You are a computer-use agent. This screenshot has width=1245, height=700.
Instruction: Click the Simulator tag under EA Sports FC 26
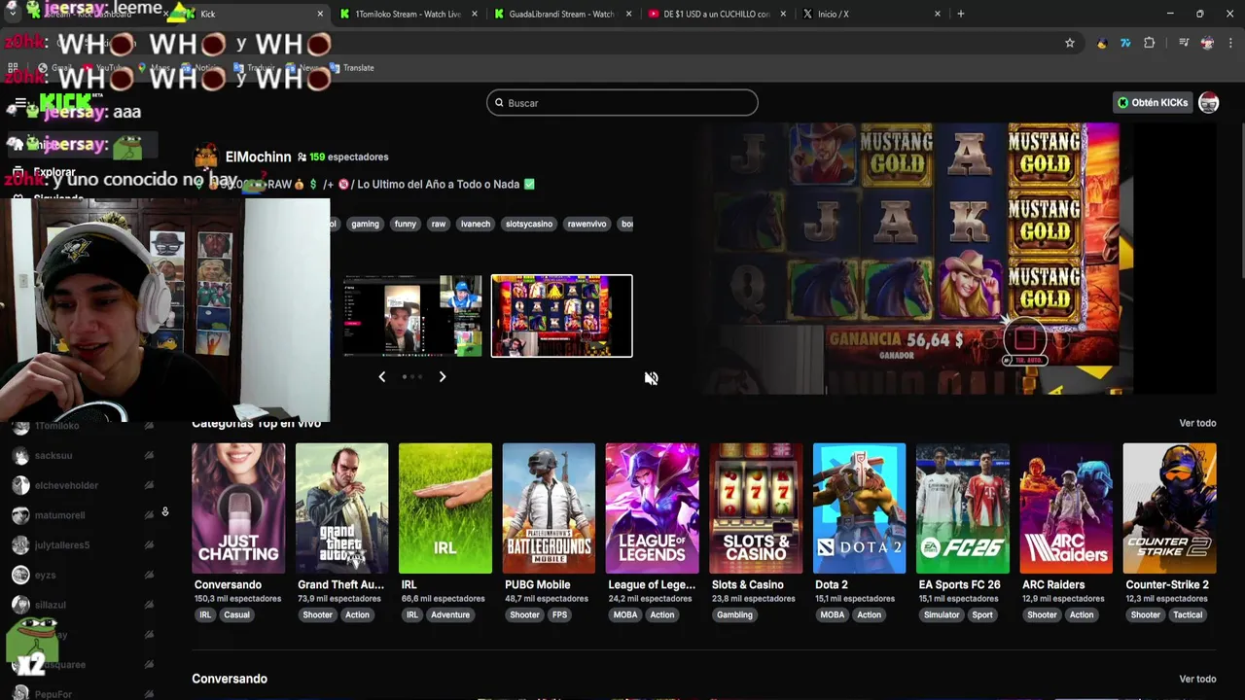[942, 614]
